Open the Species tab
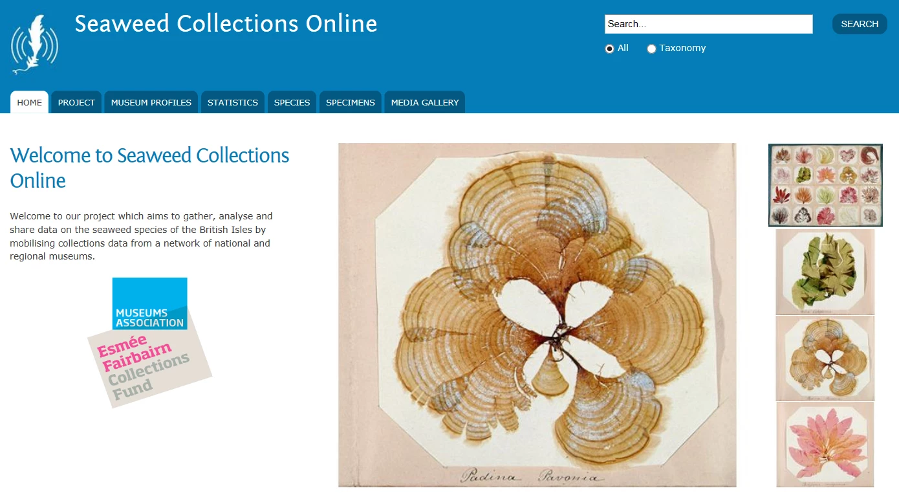This screenshot has width=899, height=497. pos(292,102)
